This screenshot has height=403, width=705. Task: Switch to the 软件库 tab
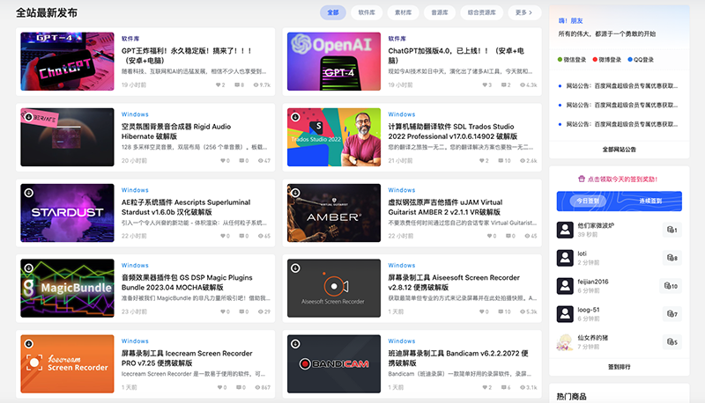(x=367, y=12)
